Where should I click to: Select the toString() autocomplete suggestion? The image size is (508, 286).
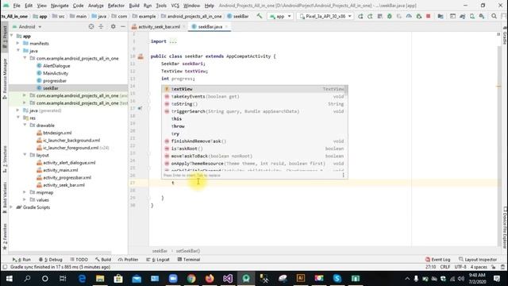[x=254, y=104]
